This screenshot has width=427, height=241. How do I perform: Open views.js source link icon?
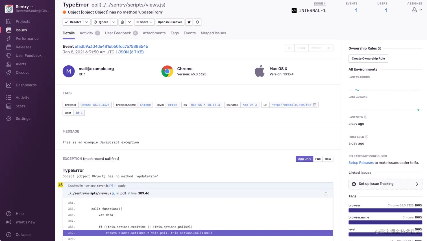pyautogui.click(x=114, y=193)
